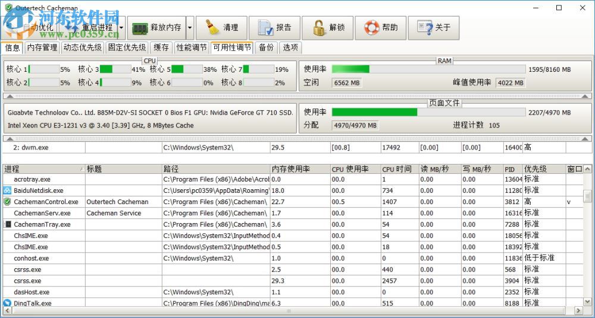Click the report document icon for 报告
Viewport: 595px width, 318px height.
point(265,28)
